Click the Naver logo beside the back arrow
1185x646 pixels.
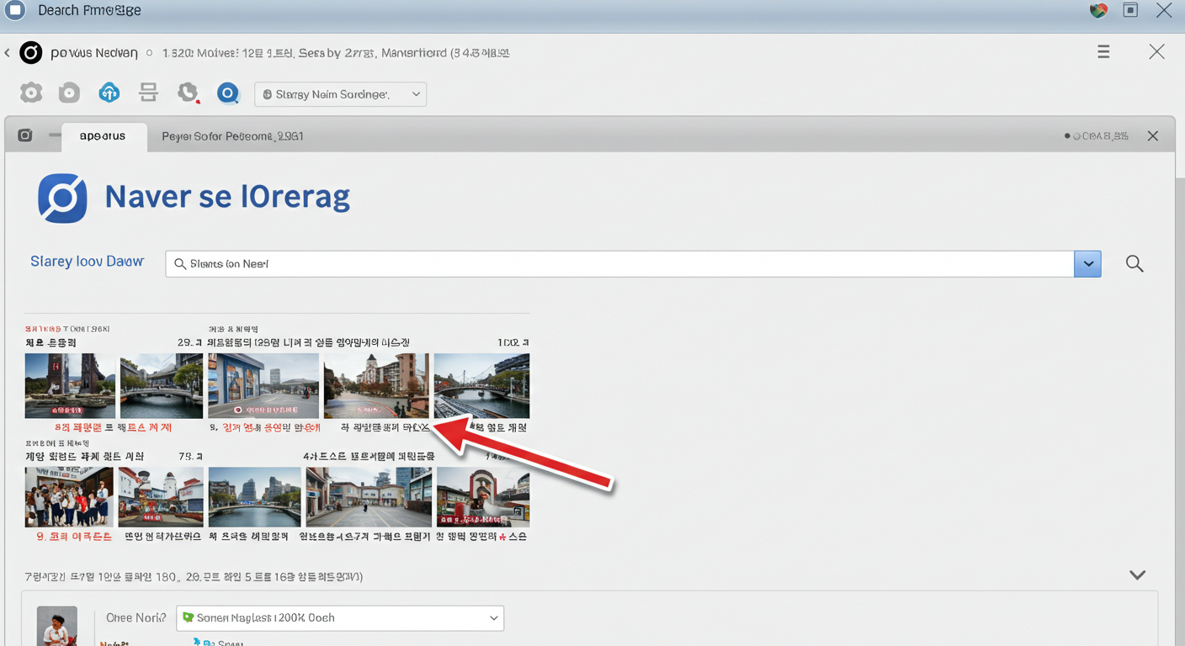point(31,52)
